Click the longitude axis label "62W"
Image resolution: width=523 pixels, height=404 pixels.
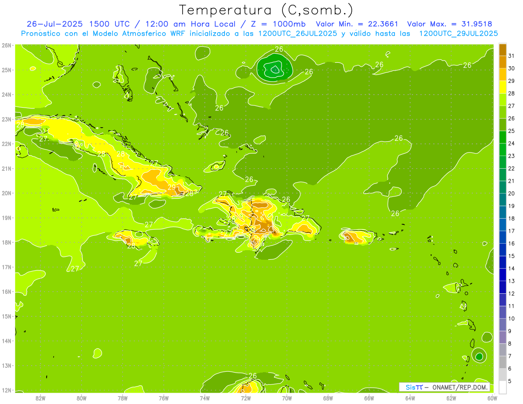(451, 398)
